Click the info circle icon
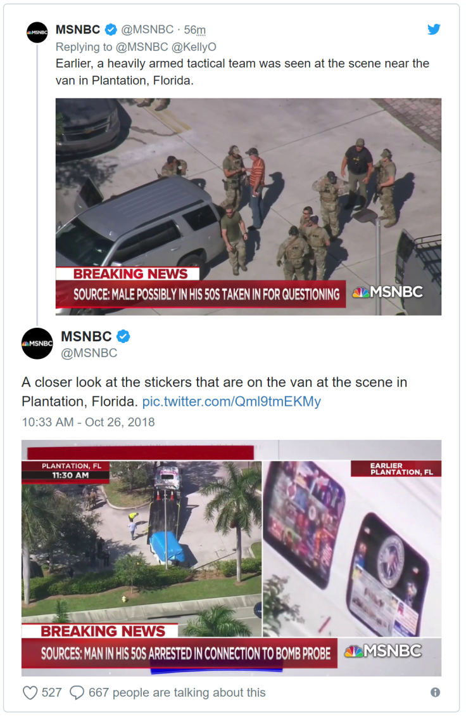The image size is (466, 719). 435,692
